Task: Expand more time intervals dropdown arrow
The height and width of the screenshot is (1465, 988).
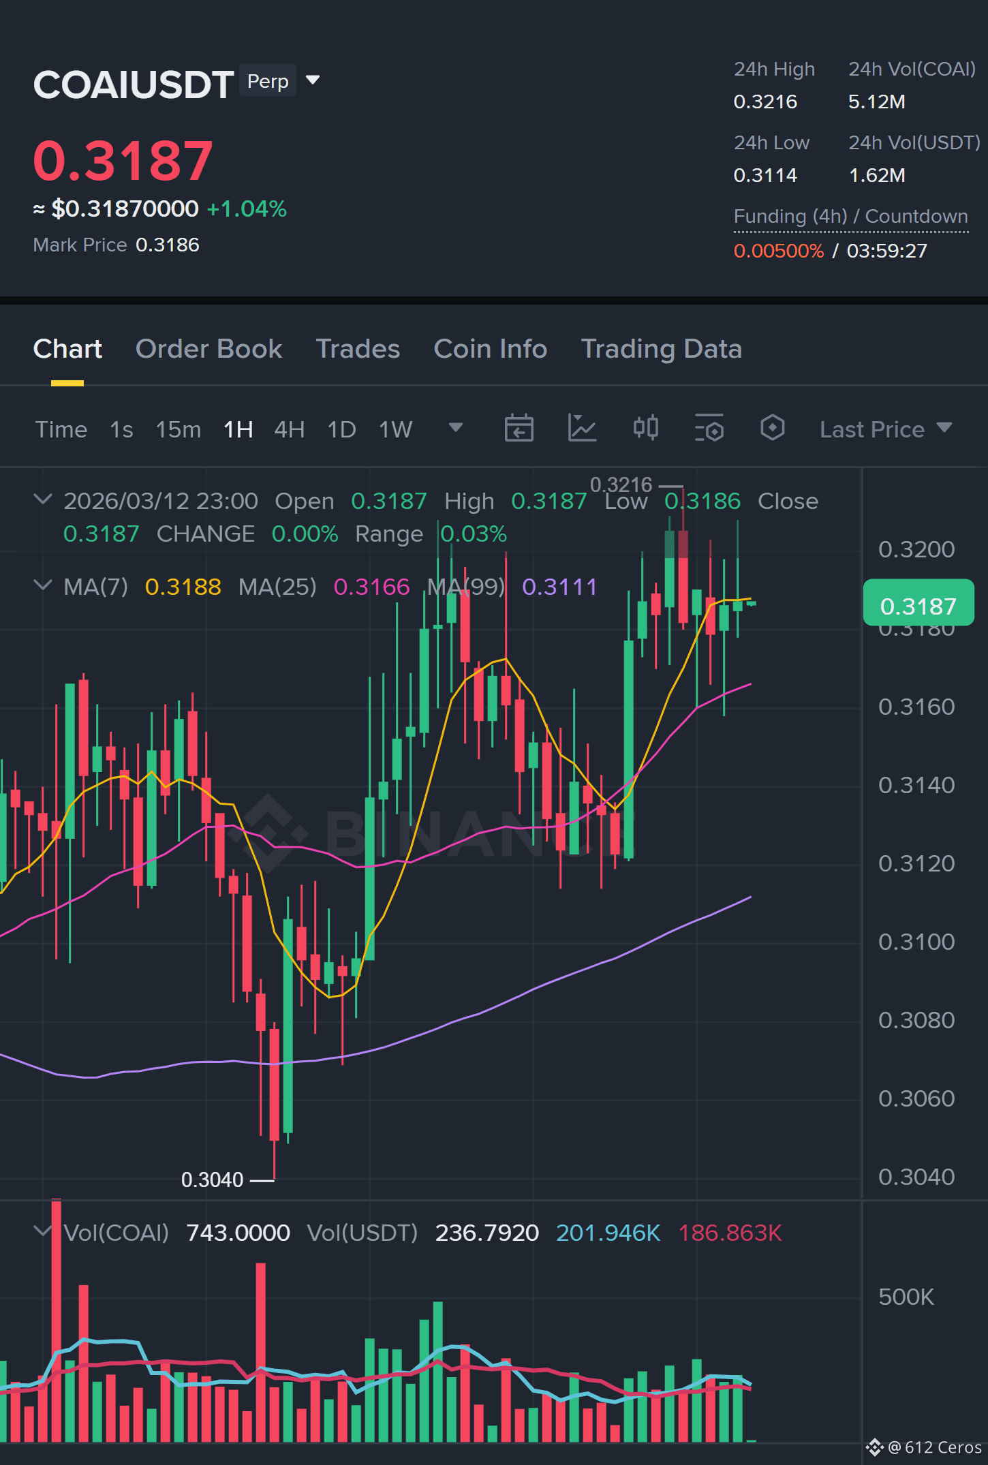Action: (x=456, y=428)
